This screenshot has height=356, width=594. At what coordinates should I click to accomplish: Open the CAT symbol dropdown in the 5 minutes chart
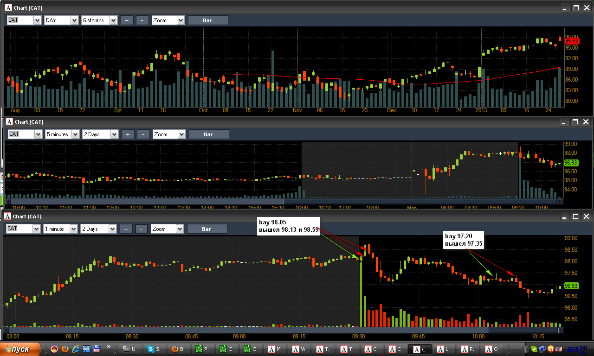coord(25,134)
